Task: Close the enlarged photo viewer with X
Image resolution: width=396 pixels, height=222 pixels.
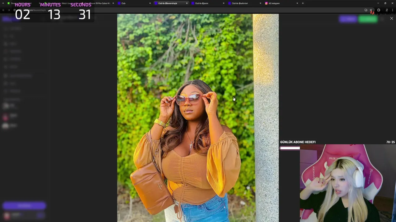Action: (391, 18)
